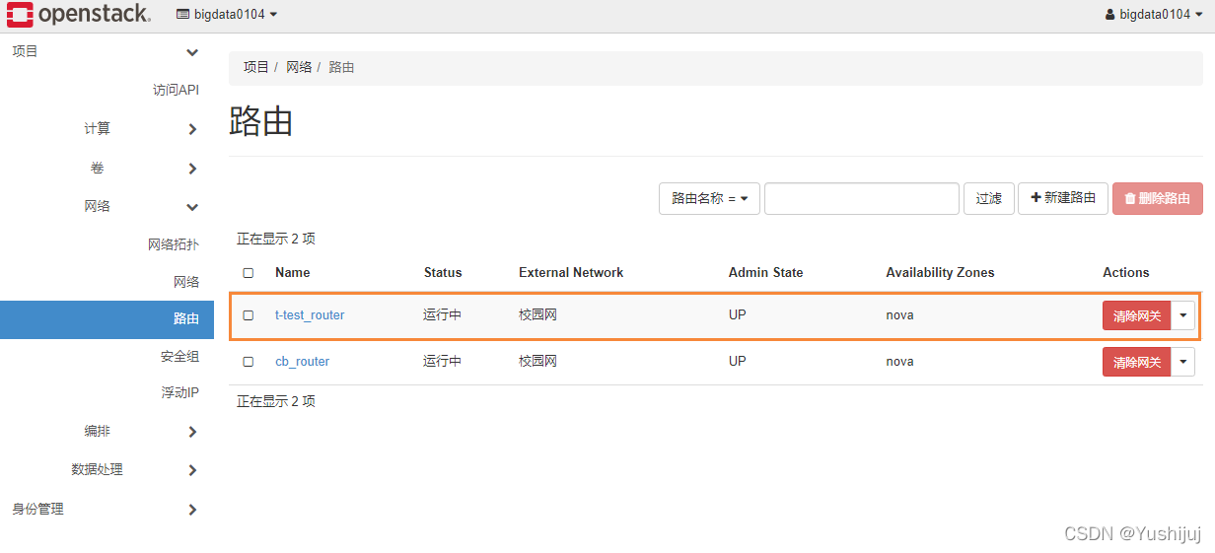
Task: Click nova zone in the t-test_router row
Action: (899, 315)
